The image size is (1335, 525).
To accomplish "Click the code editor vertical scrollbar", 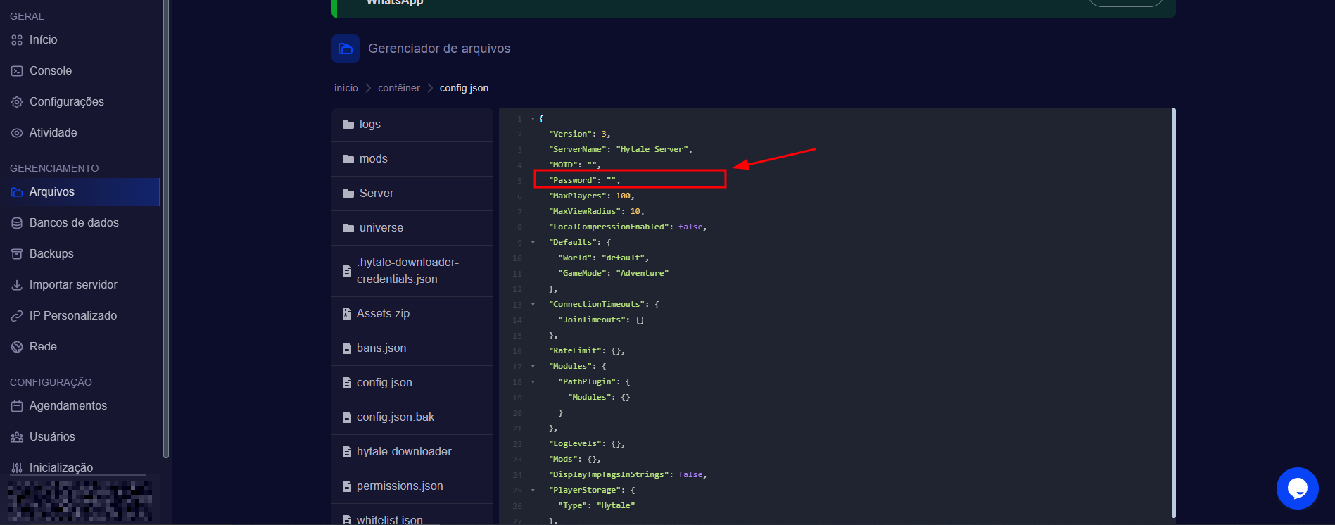I will click(1173, 313).
